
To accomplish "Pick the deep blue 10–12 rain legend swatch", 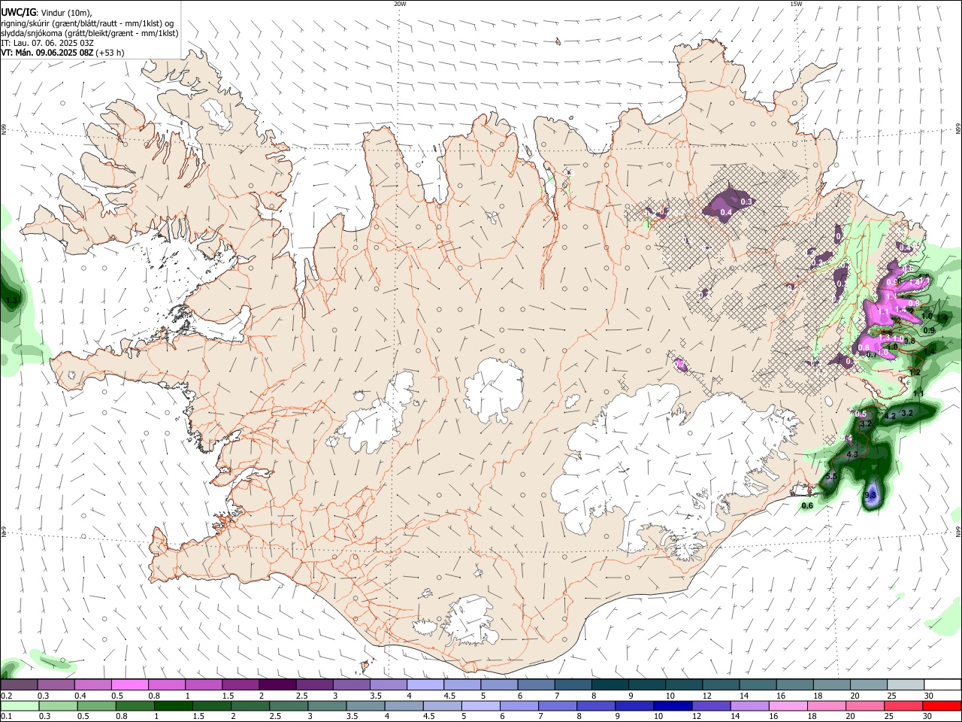I will 673,705.
